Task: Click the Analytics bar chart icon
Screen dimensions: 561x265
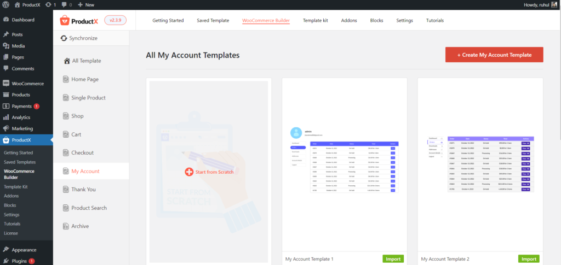Action: pyautogui.click(x=6, y=117)
